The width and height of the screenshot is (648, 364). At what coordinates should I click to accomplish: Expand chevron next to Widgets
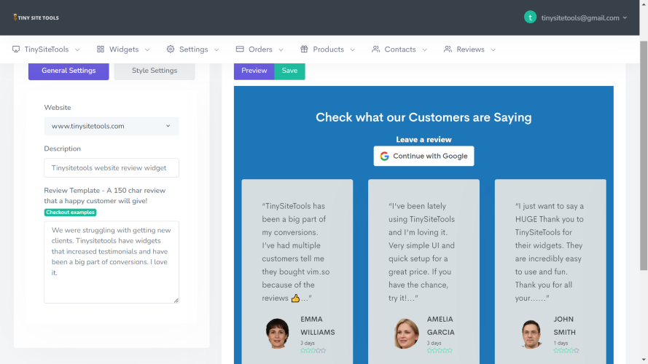[147, 50]
